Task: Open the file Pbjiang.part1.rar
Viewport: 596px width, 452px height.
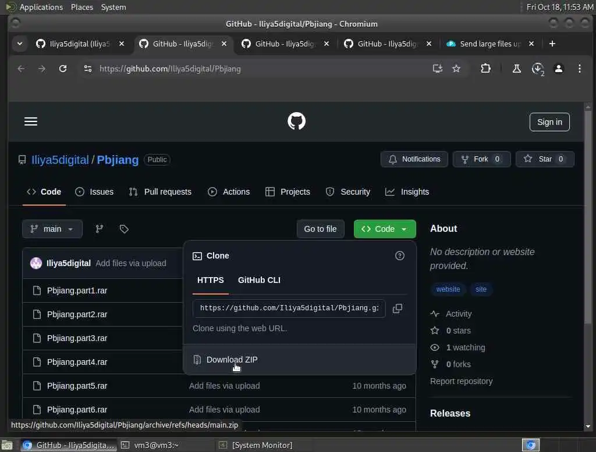Action: point(77,290)
